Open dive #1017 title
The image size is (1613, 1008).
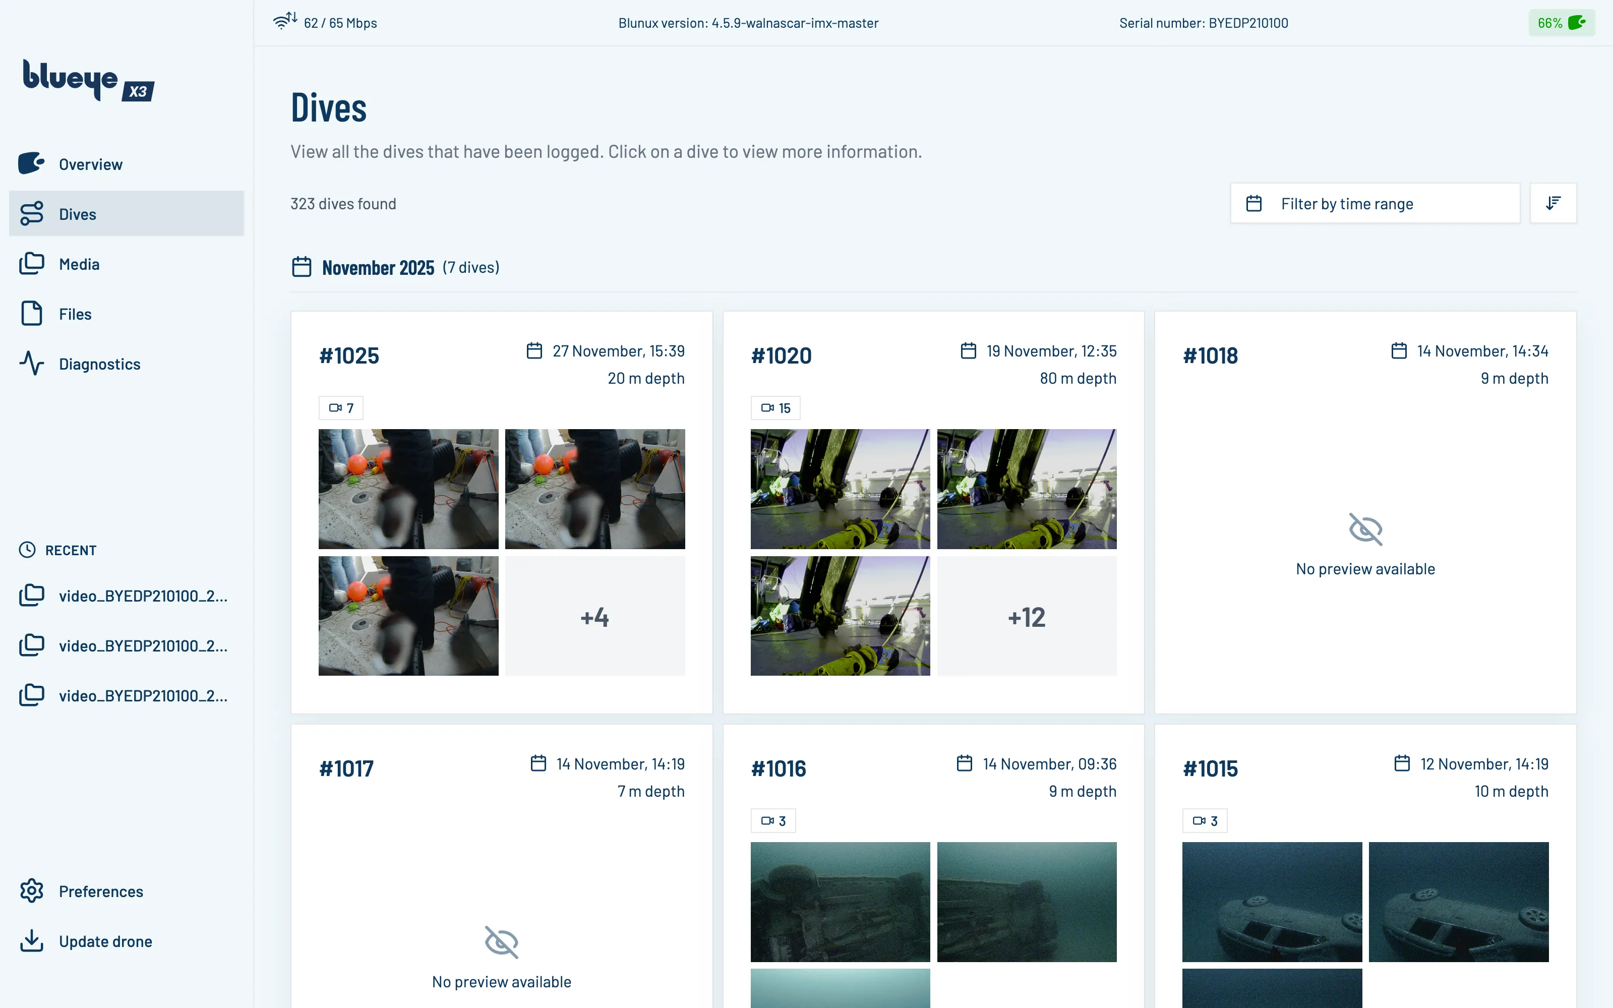(x=346, y=768)
